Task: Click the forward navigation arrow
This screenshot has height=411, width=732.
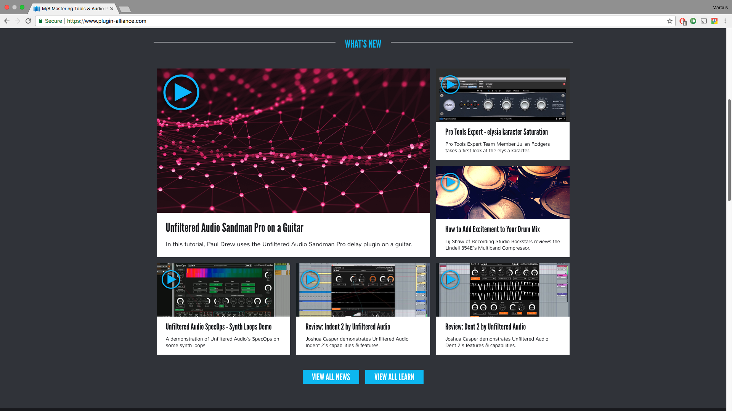Action: pos(18,21)
